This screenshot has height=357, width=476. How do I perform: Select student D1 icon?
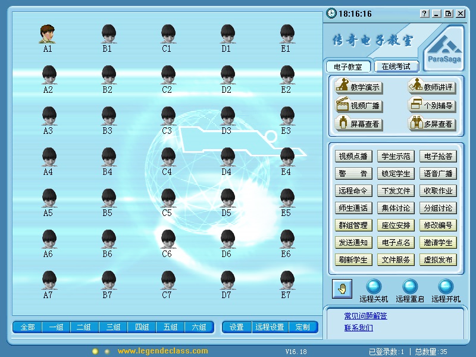point(227,34)
